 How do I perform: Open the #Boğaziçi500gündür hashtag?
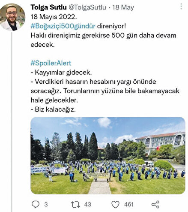[63, 26]
